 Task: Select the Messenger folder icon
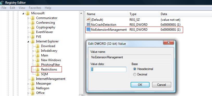point(33,84)
